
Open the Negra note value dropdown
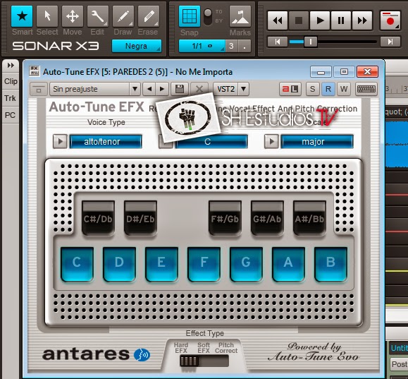point(137,46)
